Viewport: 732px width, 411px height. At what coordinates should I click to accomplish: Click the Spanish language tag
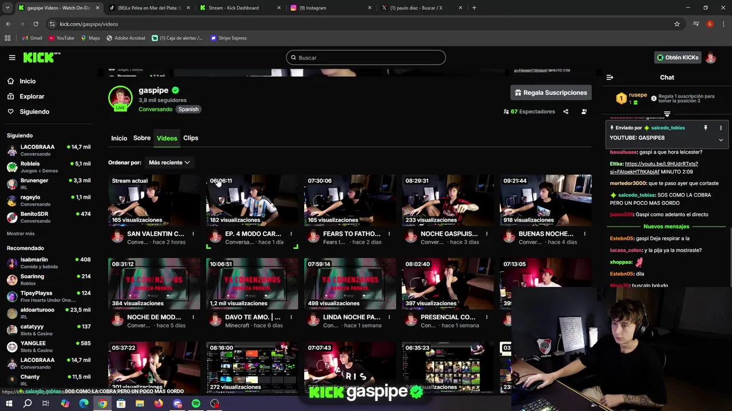pyautogui.click(x=188, y=109)
